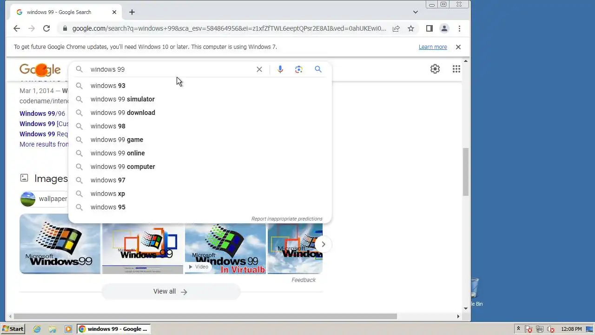Open the Windows 99 In Virtualbox video thumbnail
595x335 pixels.
tap(225, 248)
